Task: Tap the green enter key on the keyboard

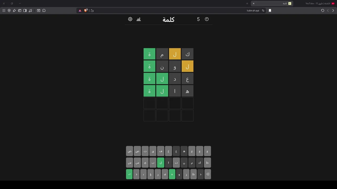Action: (129, 174)
